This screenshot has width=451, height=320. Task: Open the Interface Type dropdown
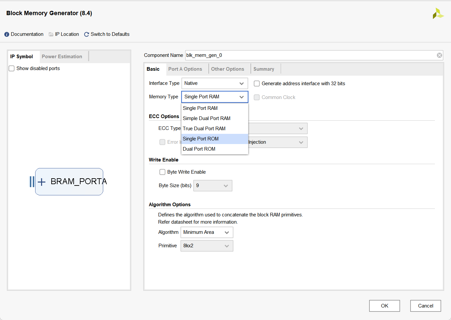[x=214, y=84]
